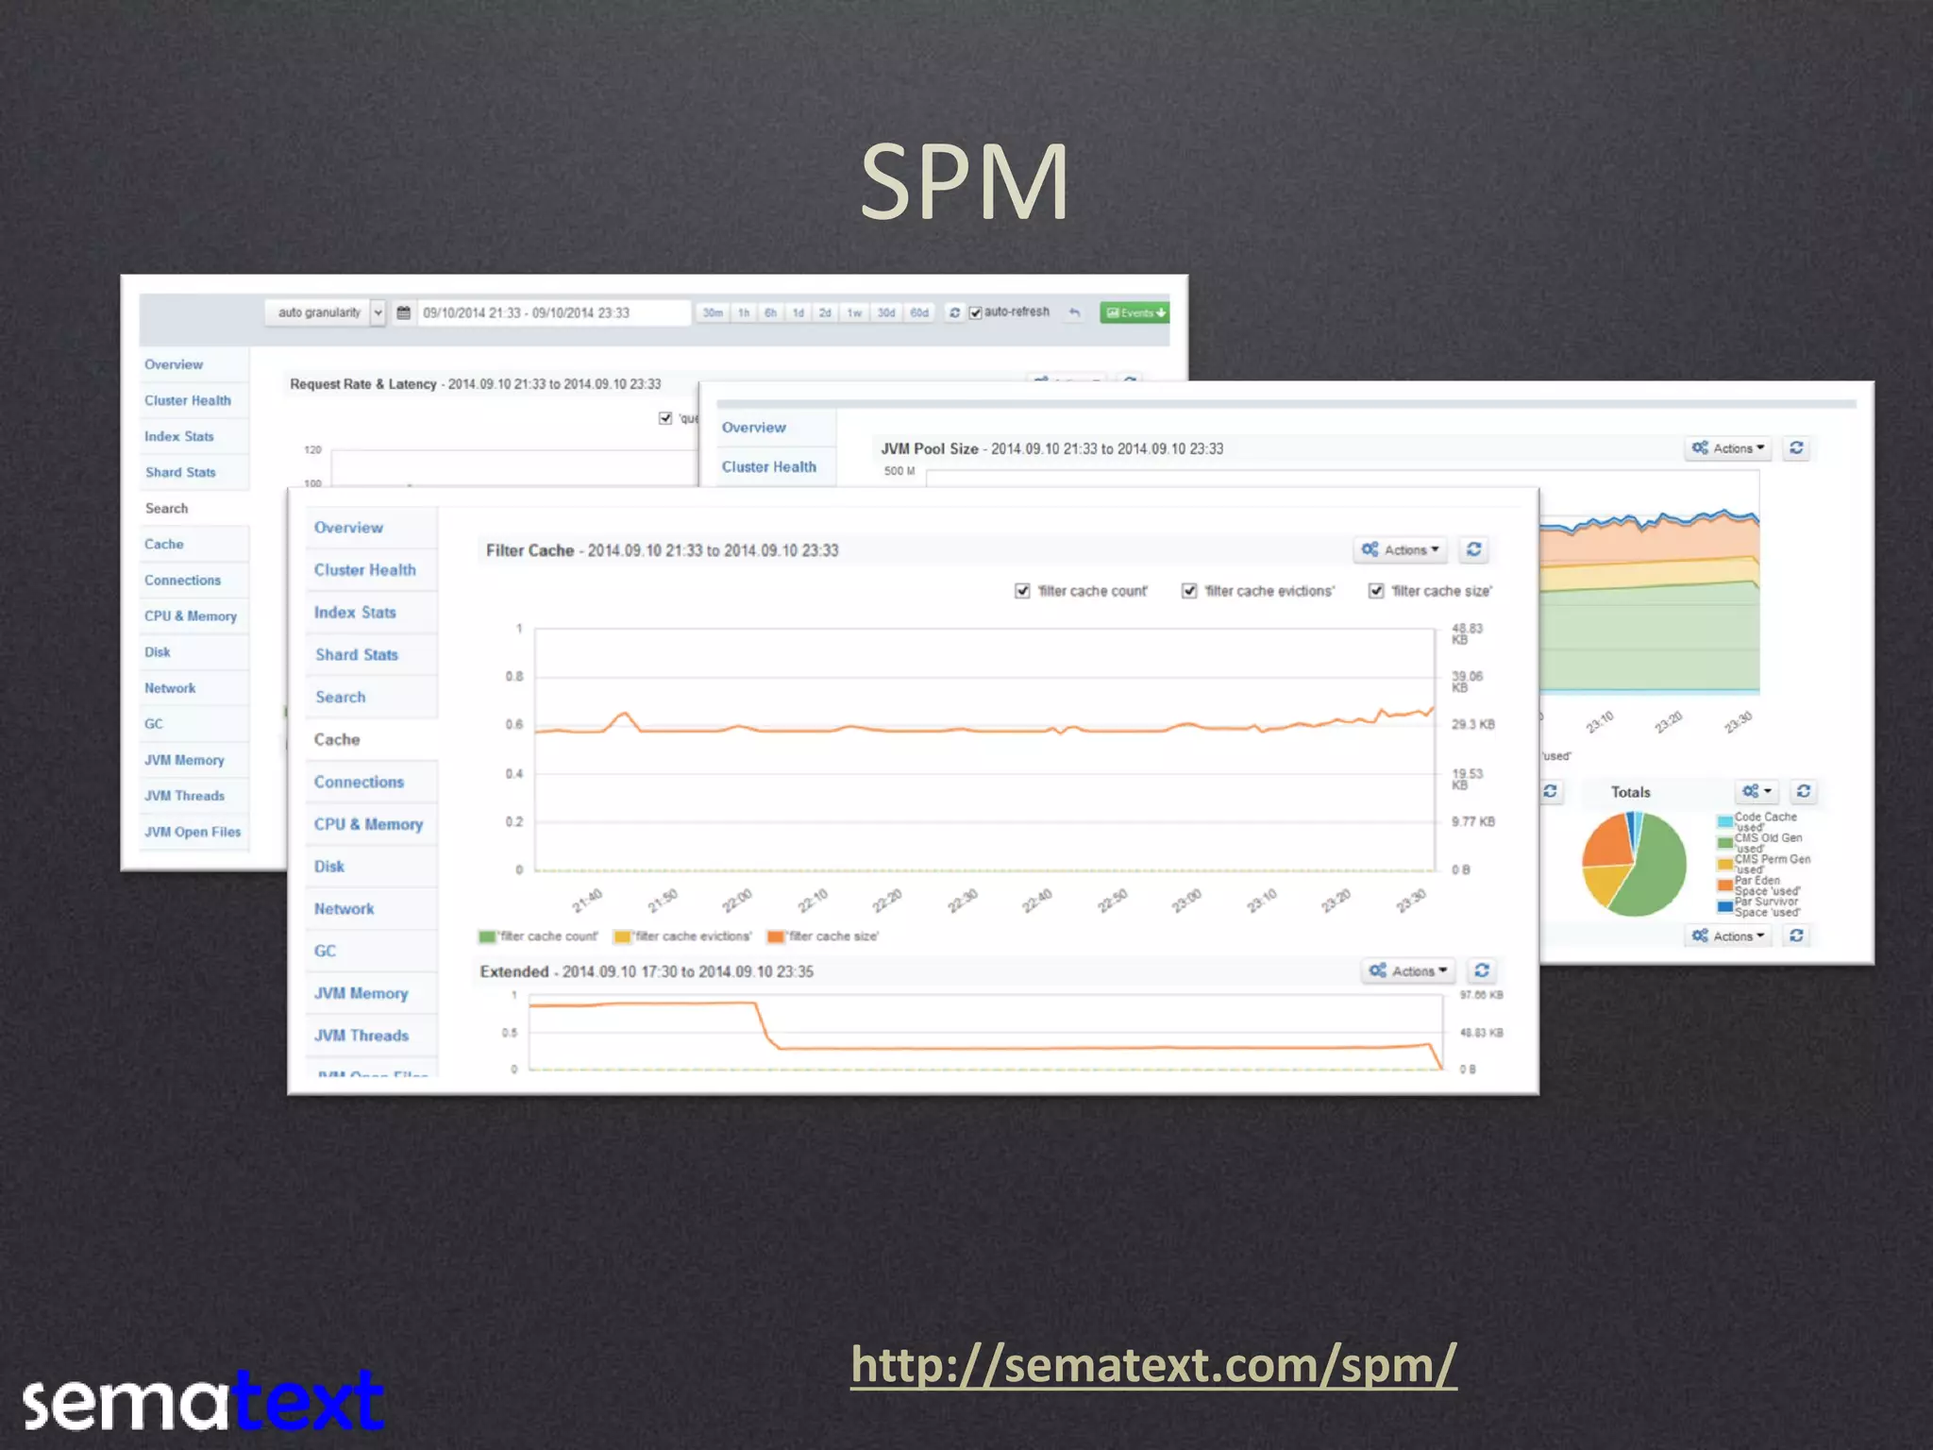The image size is (1933, 1450).
Task: Open Cluster Health in front window sidebar
Action: point(365,570)
